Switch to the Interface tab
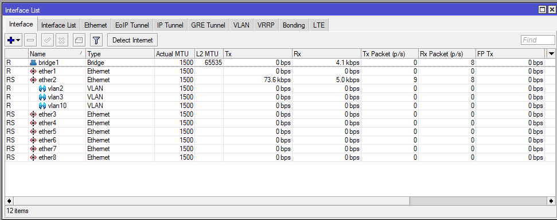This screenshot has width=557, height=220. click(21, 25)
